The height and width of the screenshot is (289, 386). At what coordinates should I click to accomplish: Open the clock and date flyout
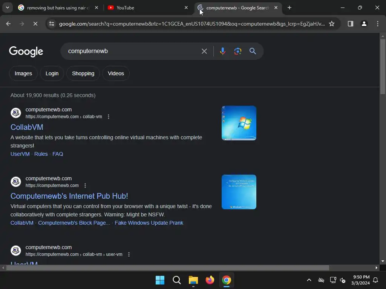(361, 280)
